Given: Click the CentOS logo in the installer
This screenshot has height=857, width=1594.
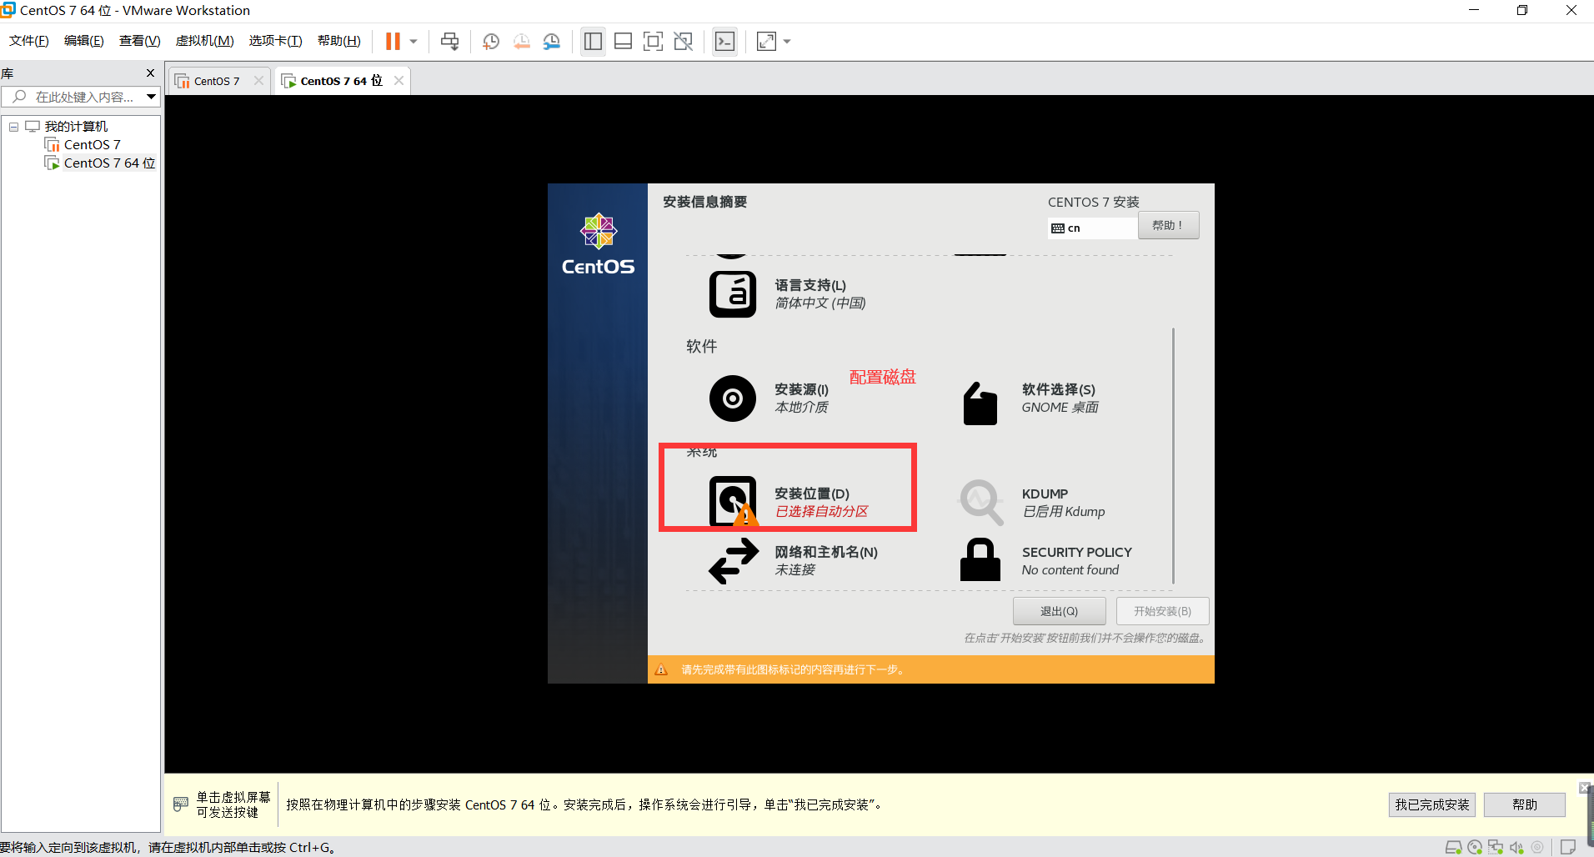Looking at the screenshot, I should [x=598, y=244].
